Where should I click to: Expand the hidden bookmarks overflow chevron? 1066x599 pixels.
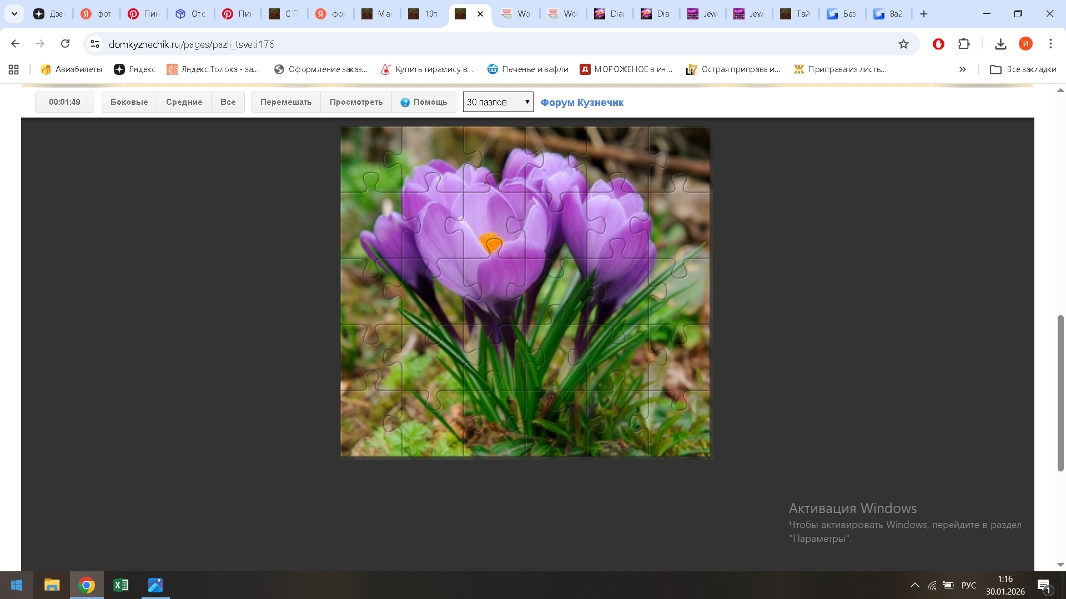[962, 69]
